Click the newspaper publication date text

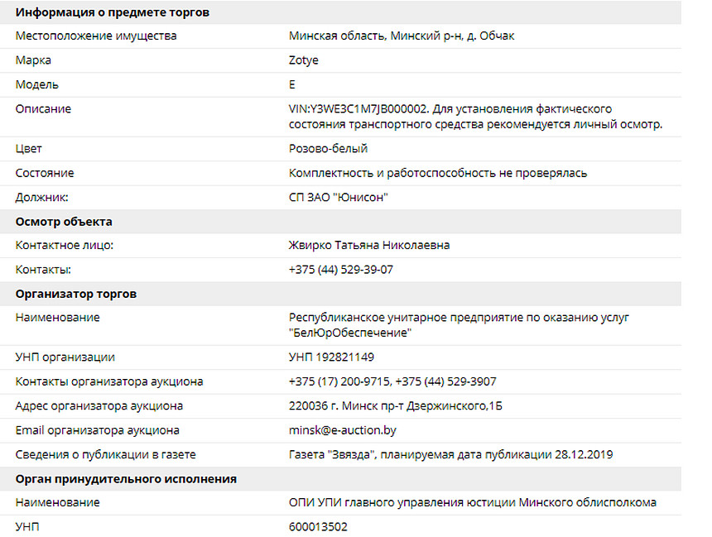[x=451, y=454]
